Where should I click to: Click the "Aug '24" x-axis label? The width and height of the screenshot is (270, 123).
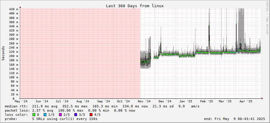[83, 101]
